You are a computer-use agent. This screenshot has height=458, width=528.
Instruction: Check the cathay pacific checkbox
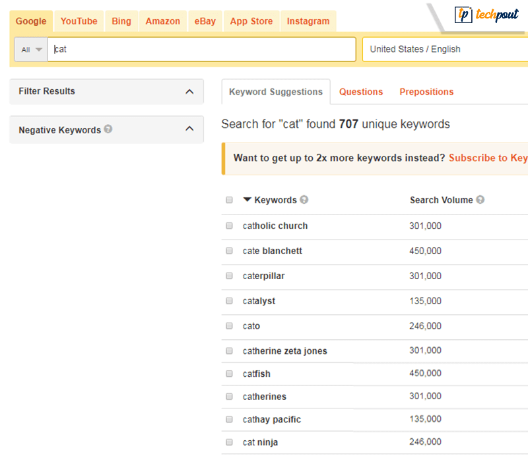229,419
